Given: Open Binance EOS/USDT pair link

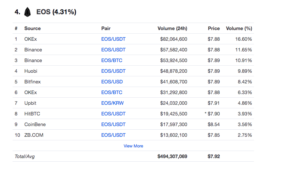Looking at the screenshot, I should (x=113, y=50).
